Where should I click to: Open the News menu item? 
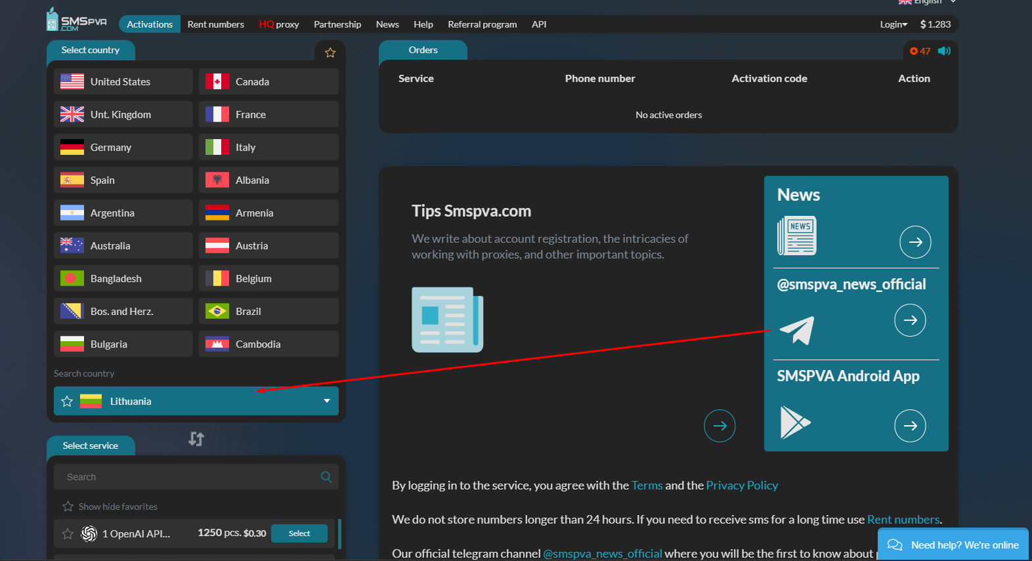tap(387, 24)
